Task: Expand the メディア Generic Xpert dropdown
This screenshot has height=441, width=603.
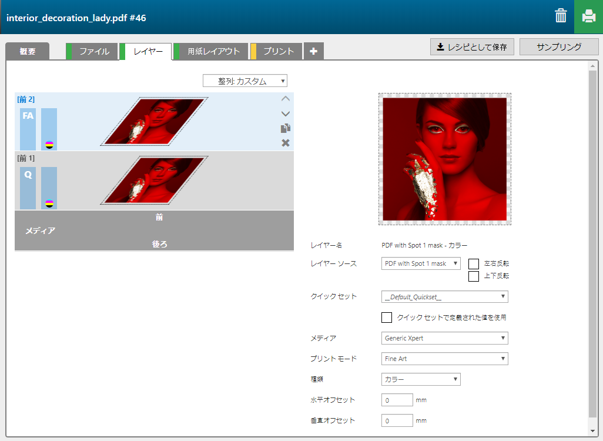Action: point(444,338)
